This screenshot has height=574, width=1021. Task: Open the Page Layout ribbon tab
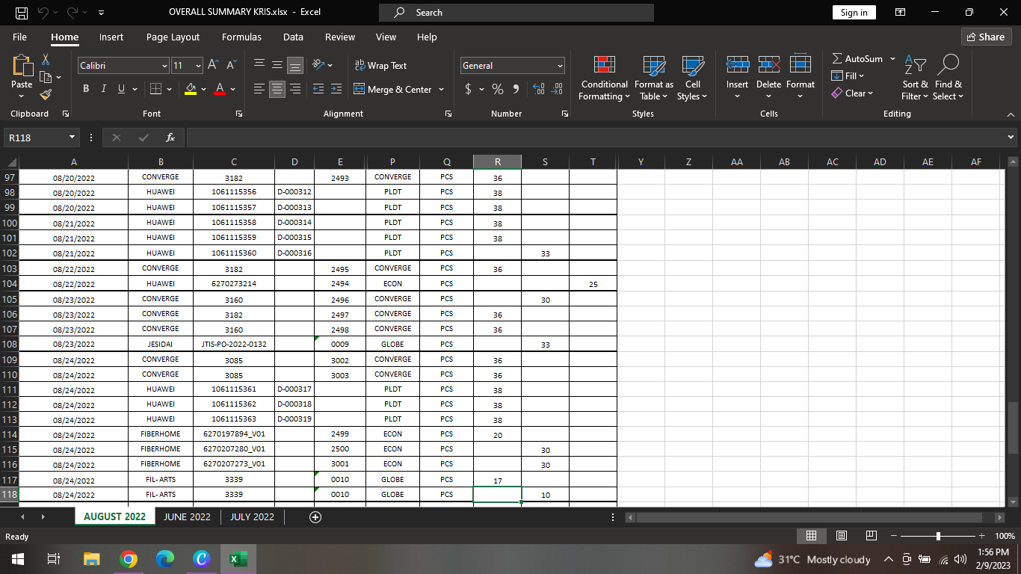coord(173,37)
